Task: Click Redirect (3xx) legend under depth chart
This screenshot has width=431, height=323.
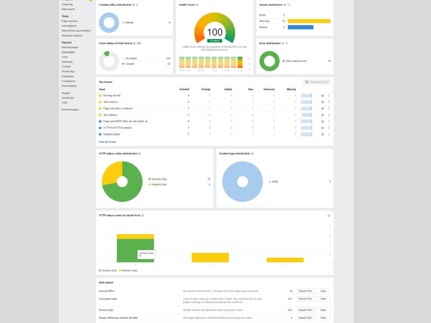Action: tap(128, 270)
